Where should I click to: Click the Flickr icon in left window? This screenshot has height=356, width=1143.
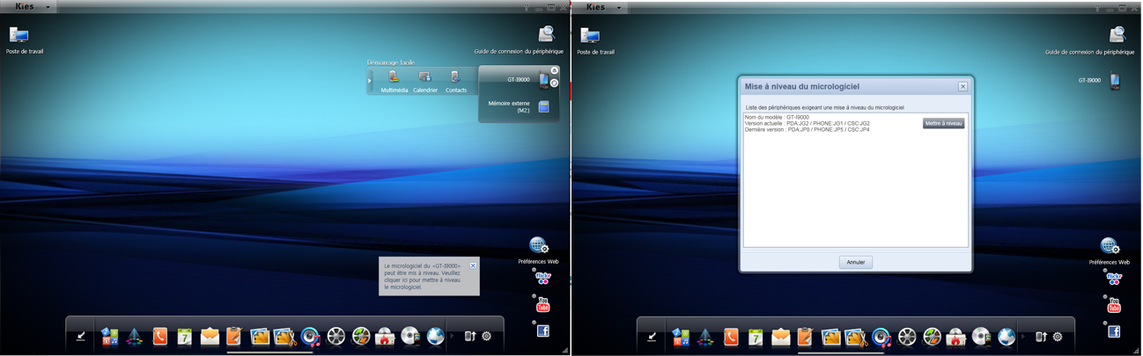(542, 278)
